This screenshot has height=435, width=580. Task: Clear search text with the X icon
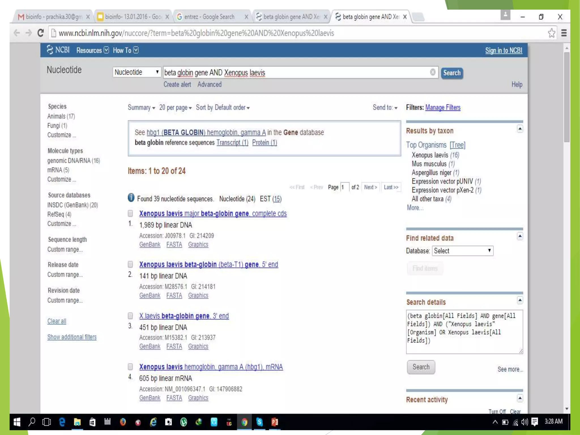click(x=432, y=72)
